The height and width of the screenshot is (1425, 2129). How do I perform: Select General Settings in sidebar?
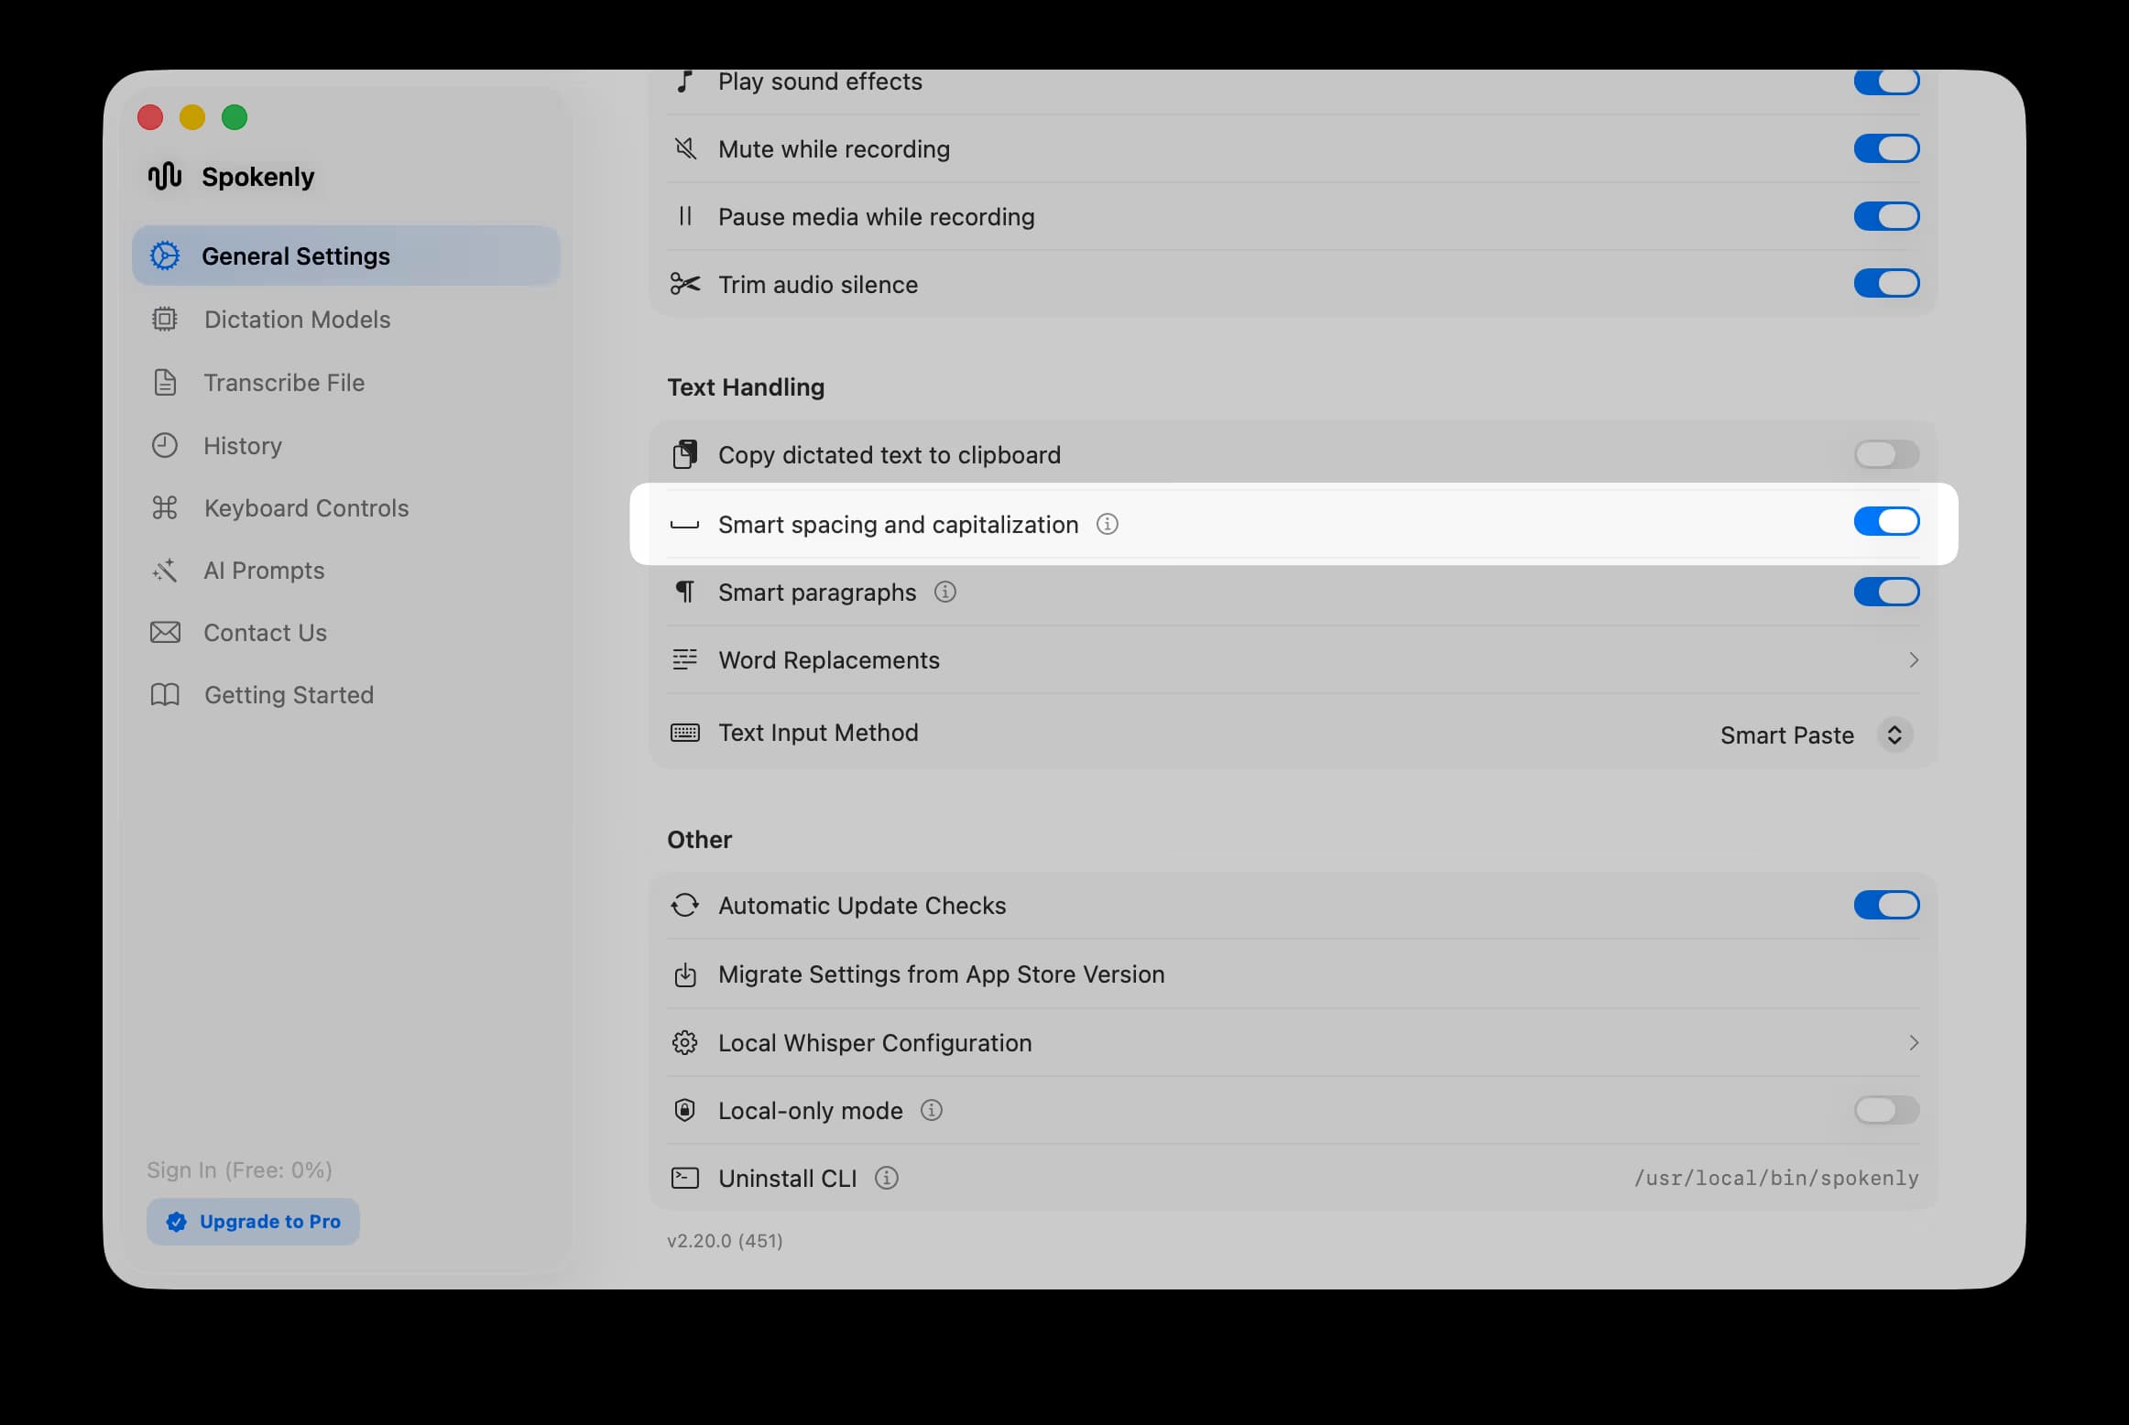point(345,256)
